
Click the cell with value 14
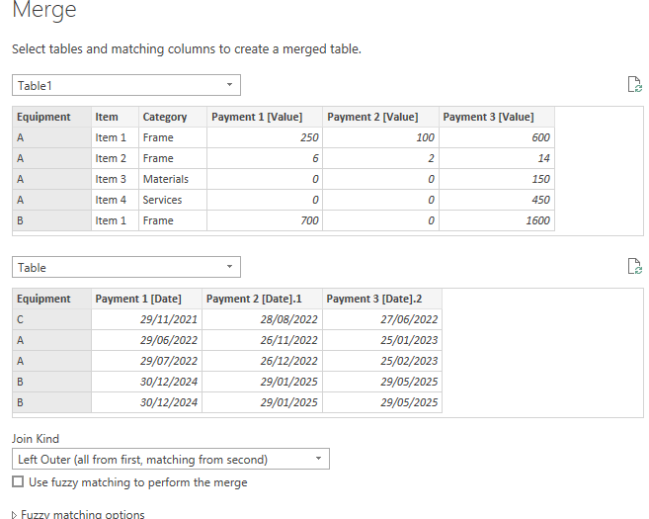497,158
